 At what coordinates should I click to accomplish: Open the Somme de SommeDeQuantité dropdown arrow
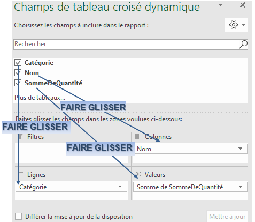coord(240,187)
